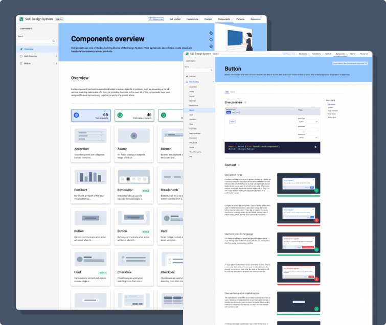
Task: Click copy icon in the code block
Action: [315, 147]
